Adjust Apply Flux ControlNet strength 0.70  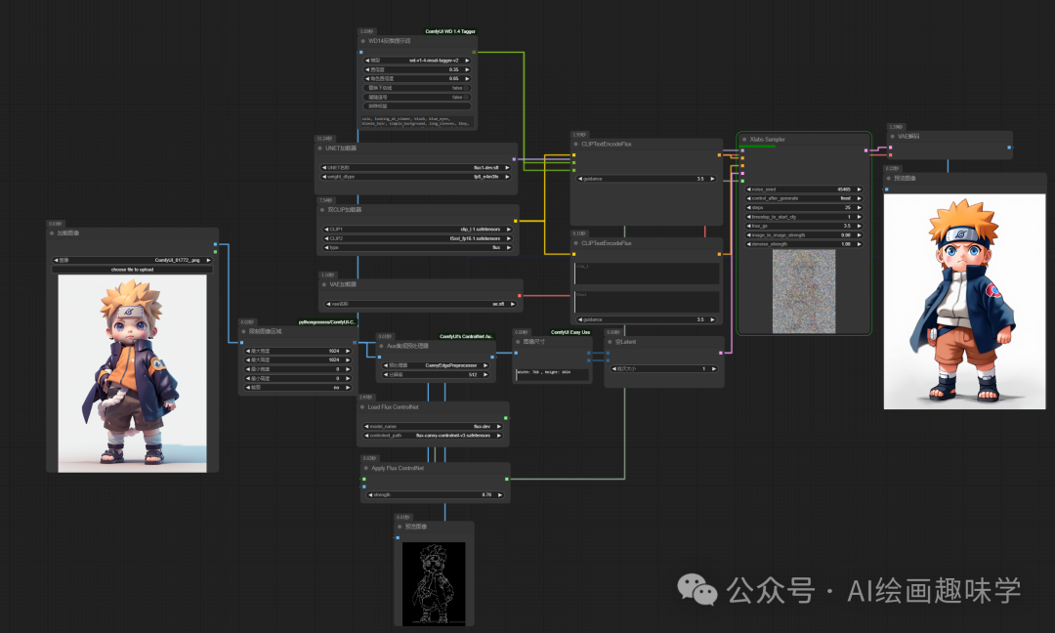[436, 494]
